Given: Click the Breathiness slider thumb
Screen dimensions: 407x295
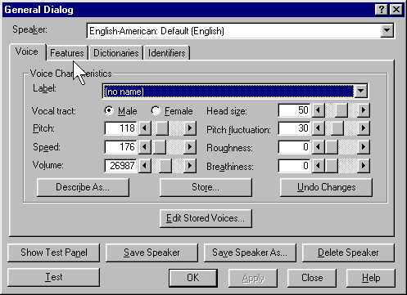Looking at the screenshot, I should [332, 166].
